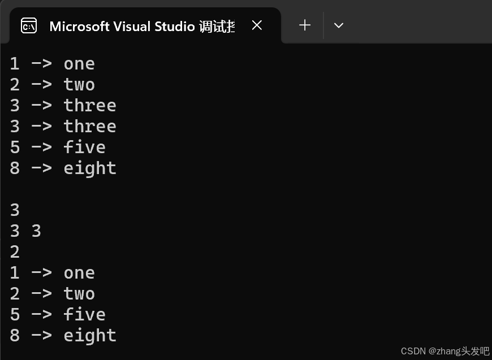Click the bottom "8 -> eight" output line

pos(63,336)
